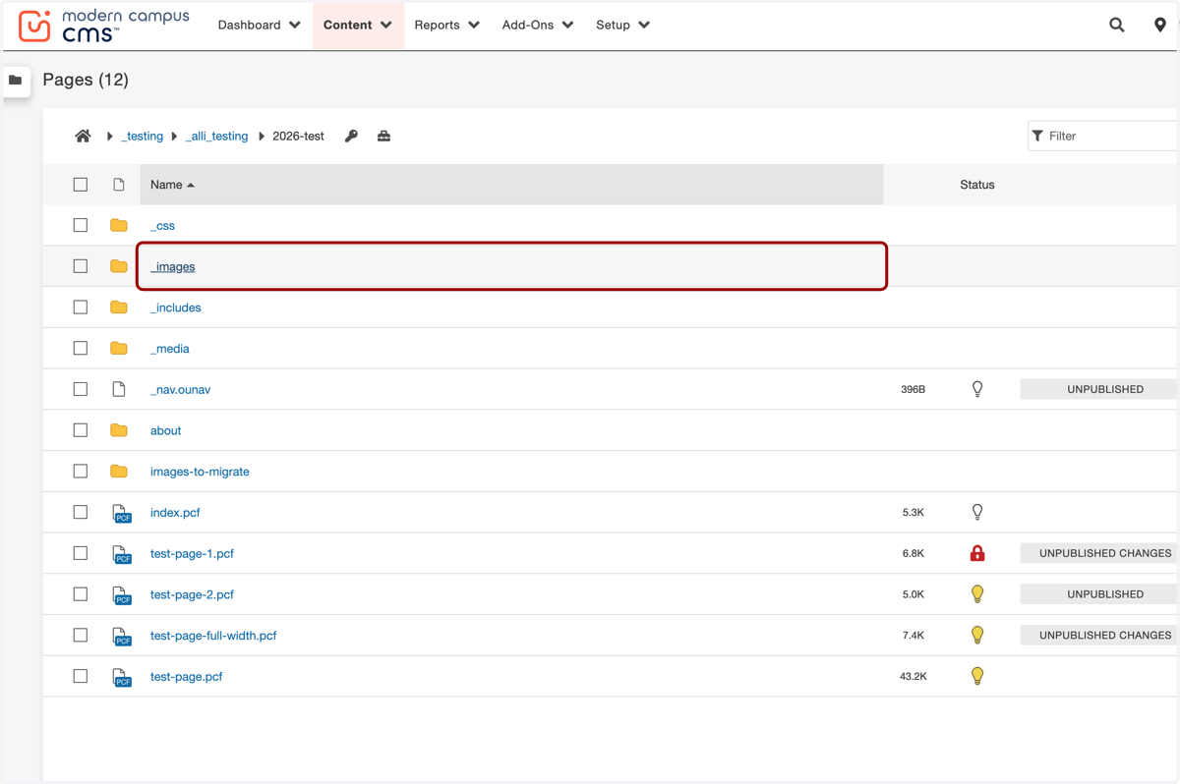Click the yellow lightbulb for test-page-2.pcf
Image resolution: width=1180 pixels, height=784 pixels.
point(977,594)
